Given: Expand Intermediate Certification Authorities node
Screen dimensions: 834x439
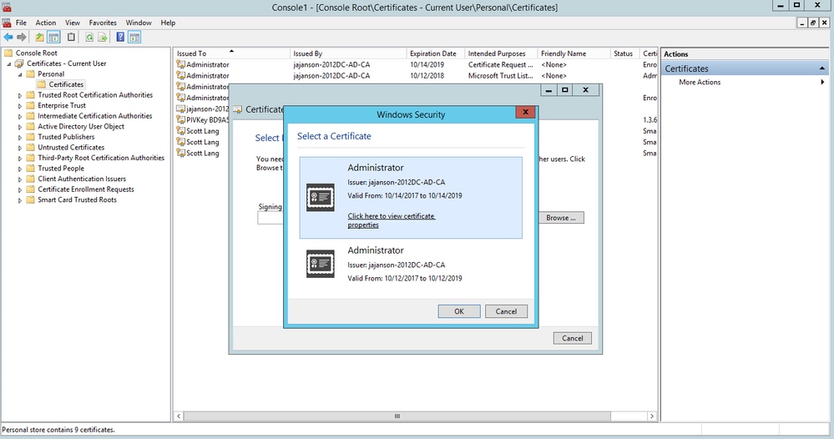Looking at the screenshot, I should 20,116.
